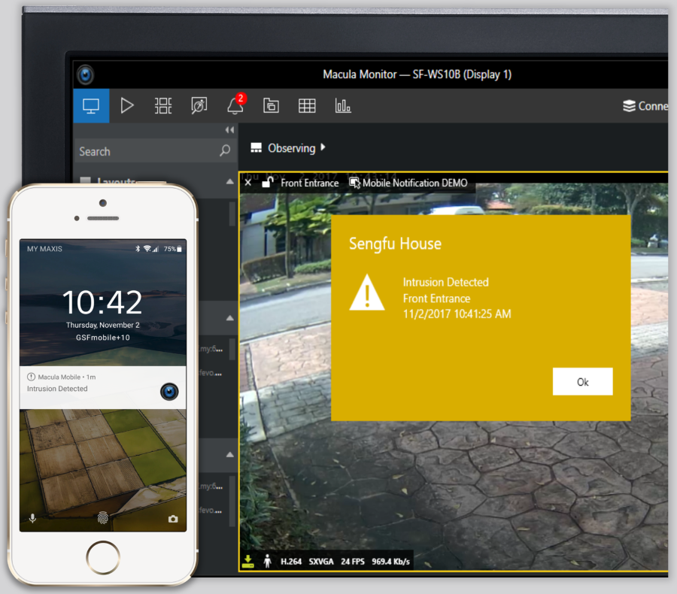The width and height of the screenshot is (677, 594).
Task: Tap the Macula app icon in notification
Action: pos(169,392)
